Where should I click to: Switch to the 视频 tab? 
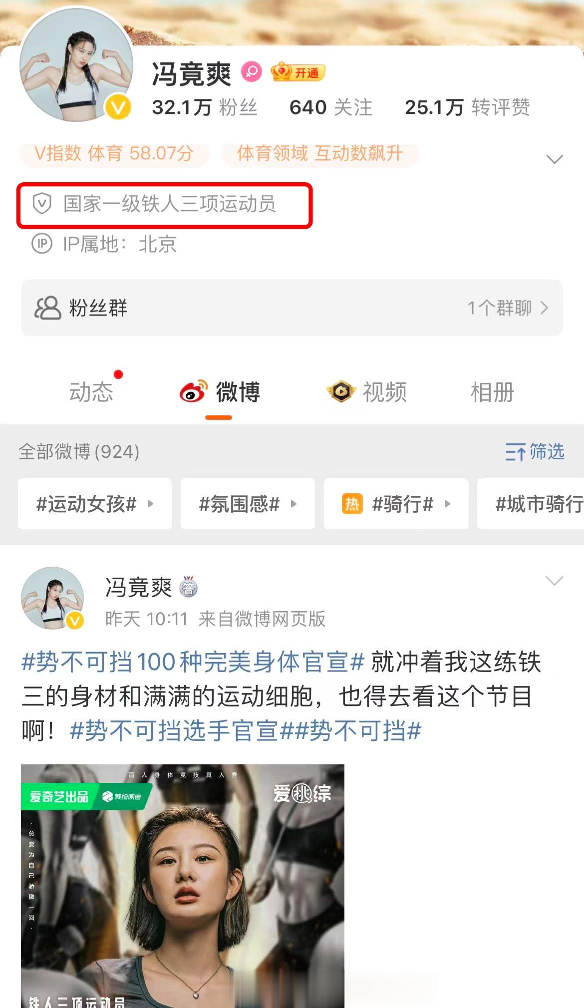pyautogui.click(x=367, y=392)
